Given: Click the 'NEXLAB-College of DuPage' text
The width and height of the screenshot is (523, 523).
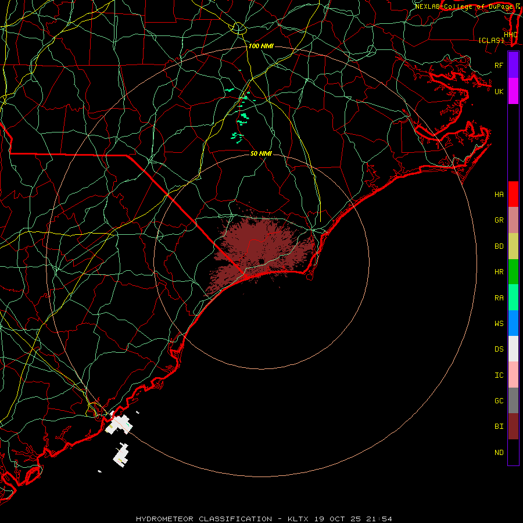Looking at the screenshot, I should point(463,6).
